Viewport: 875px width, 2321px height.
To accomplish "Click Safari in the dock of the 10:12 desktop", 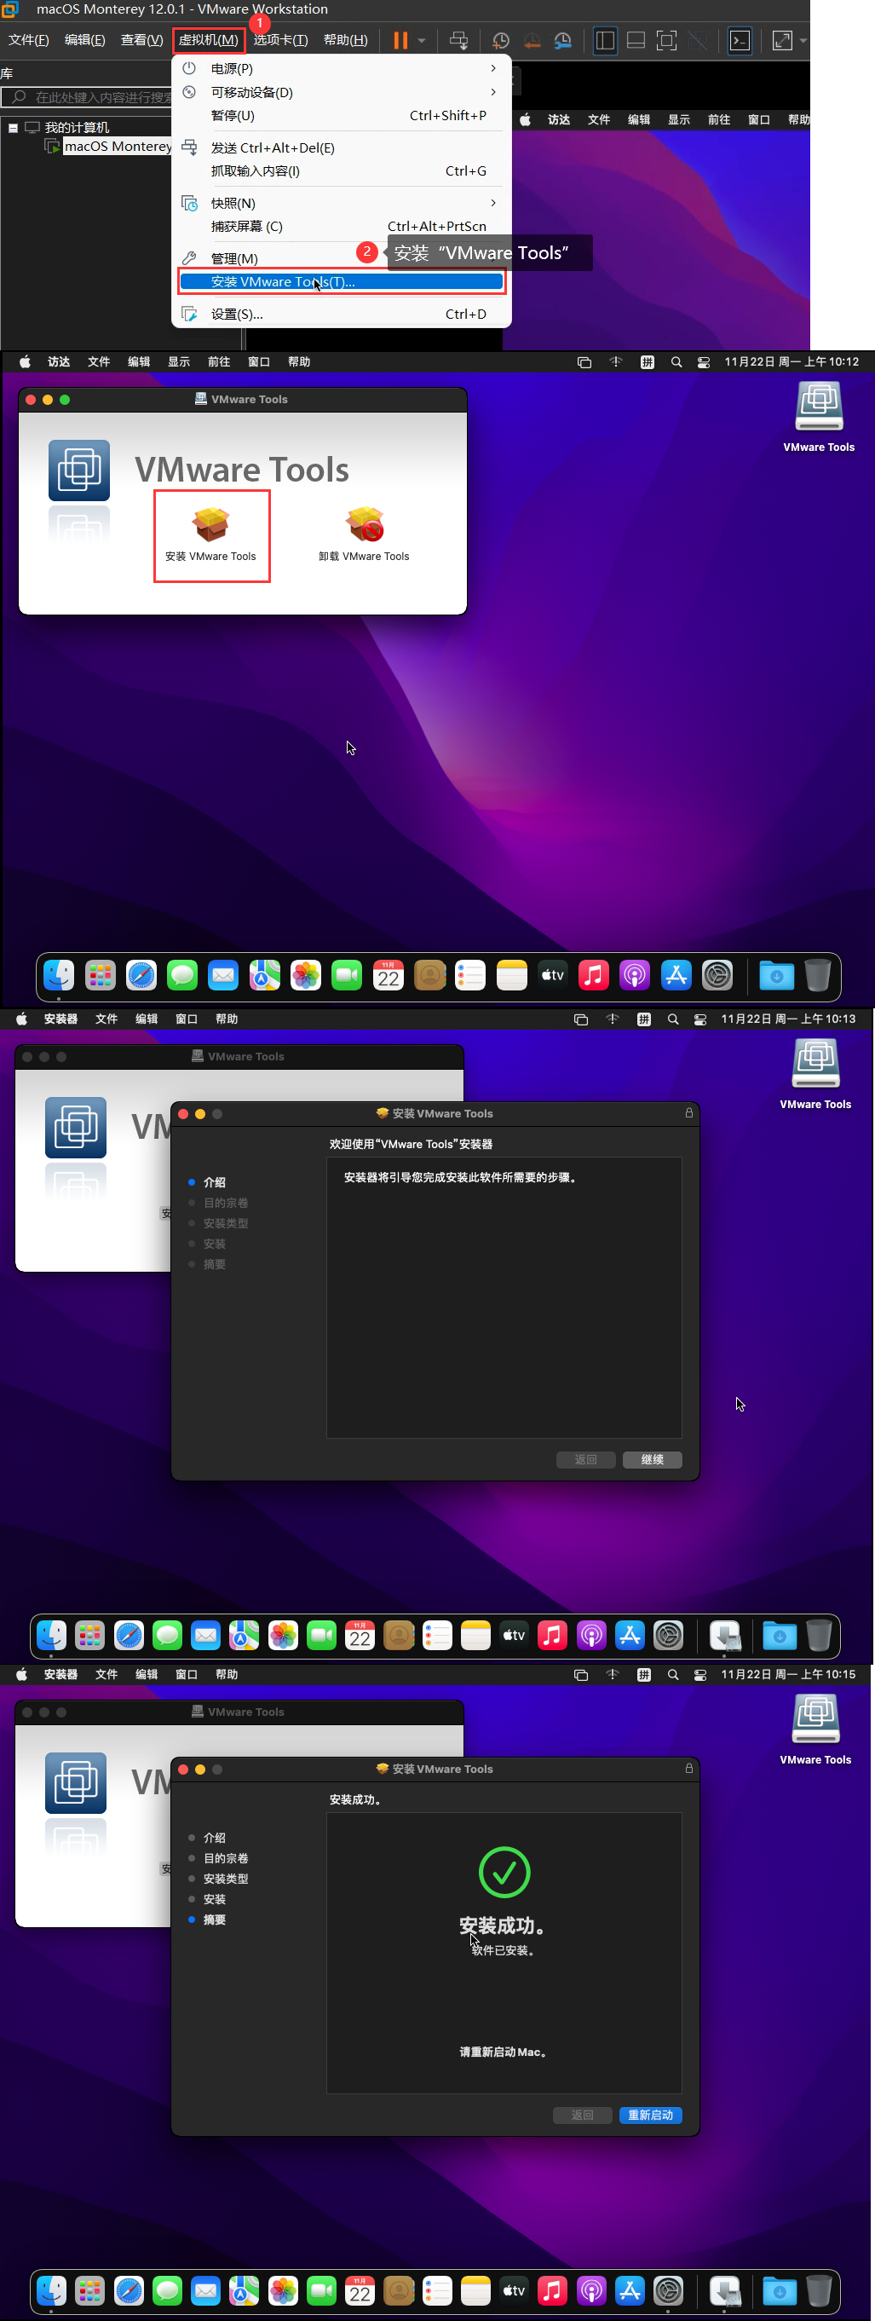I will 141,975.
